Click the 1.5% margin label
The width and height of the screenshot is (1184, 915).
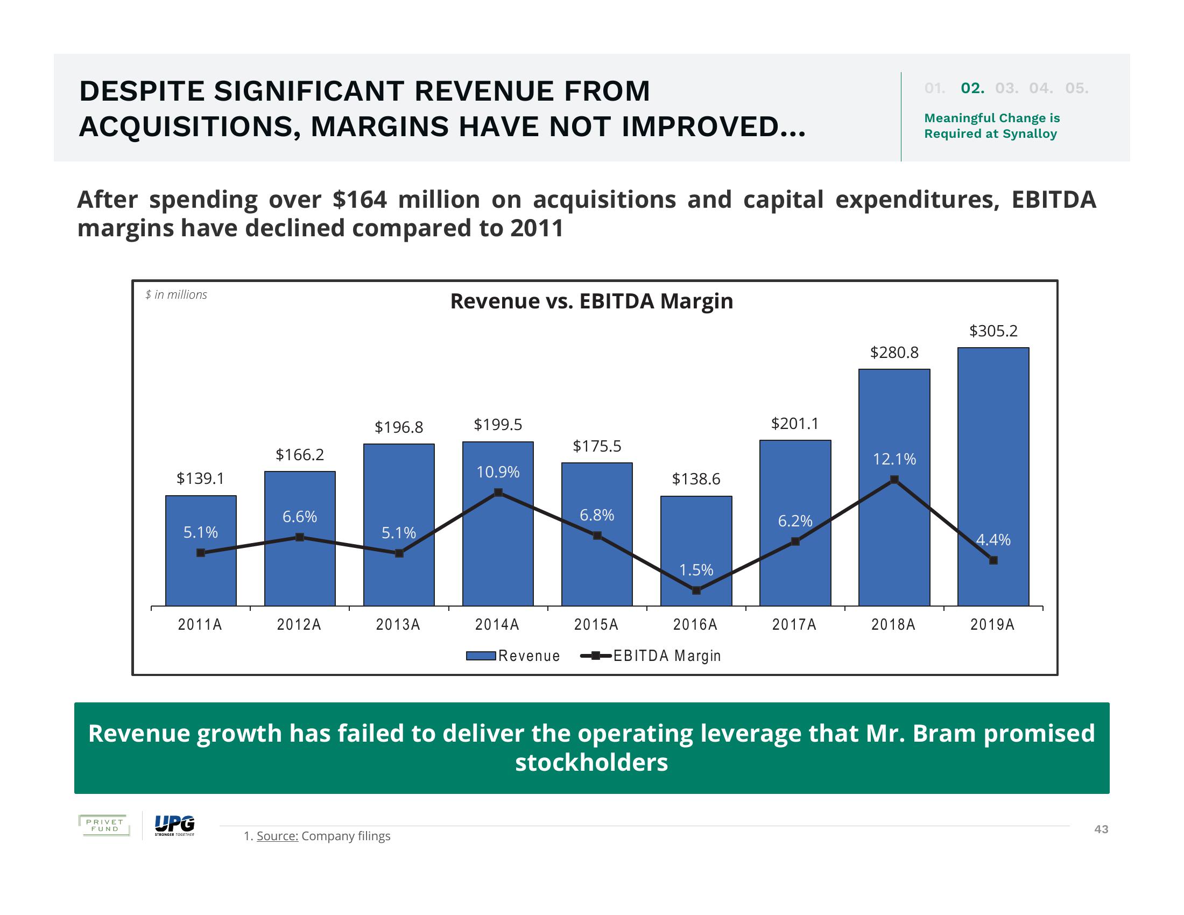[x=696, y=569]
